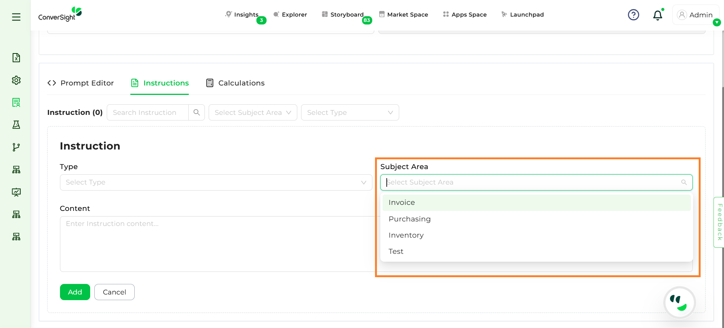Select Inventory in the dropdown list
Screen dimensions: 724x328
pyautogui.click(x=406, y=235)
